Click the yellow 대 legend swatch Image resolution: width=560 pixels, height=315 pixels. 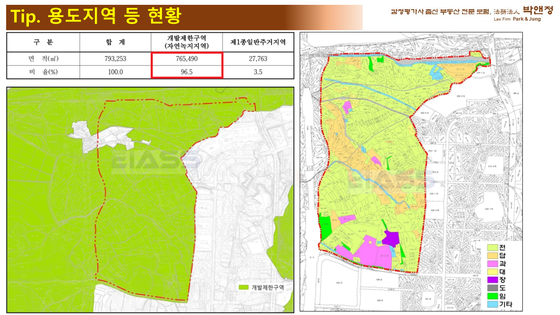pos(493,272)
